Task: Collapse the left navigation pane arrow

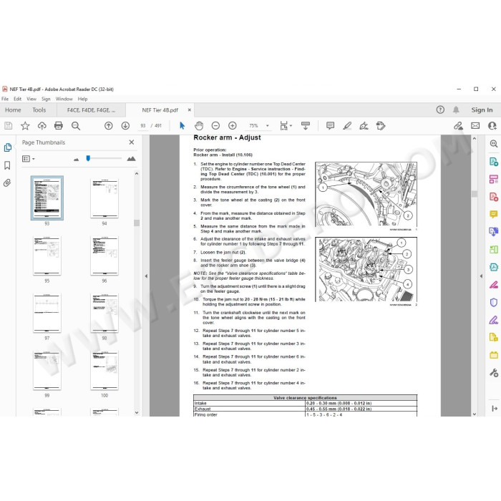Action: 146,276
